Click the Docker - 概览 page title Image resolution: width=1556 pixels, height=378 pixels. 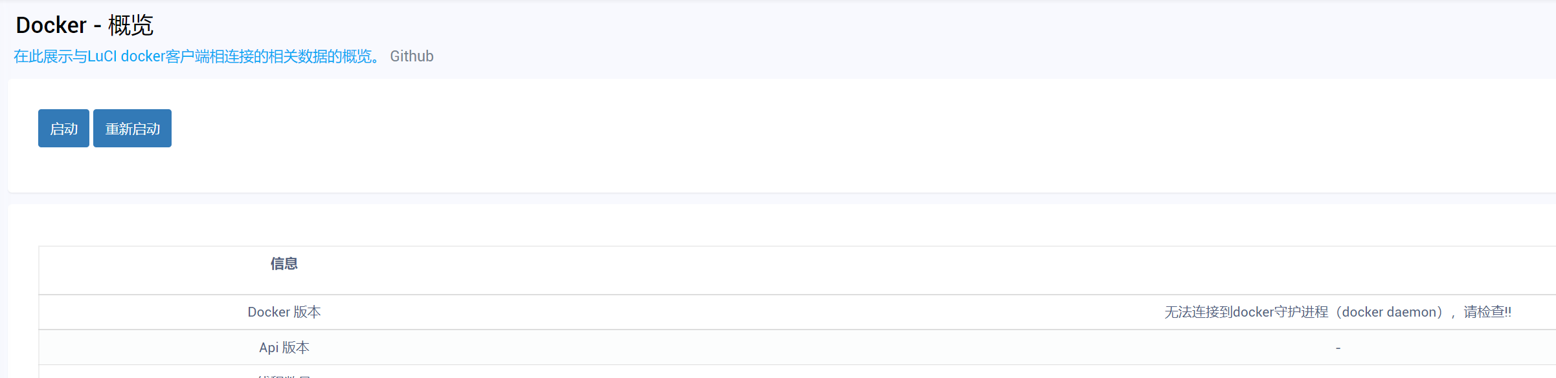84,25
